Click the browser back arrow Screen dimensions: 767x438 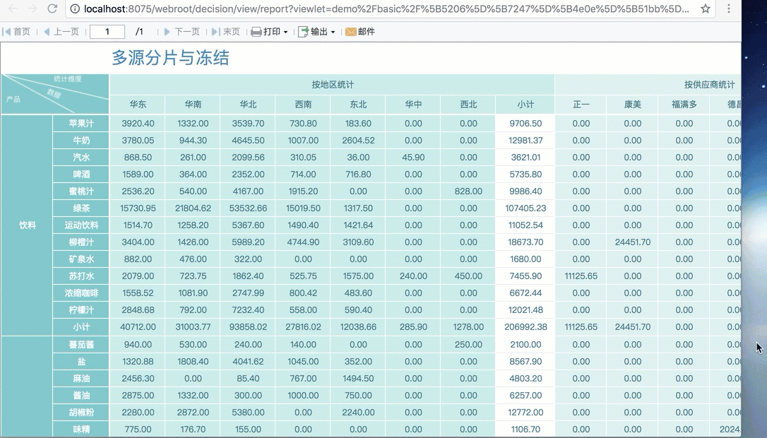[x=13, y=8]
